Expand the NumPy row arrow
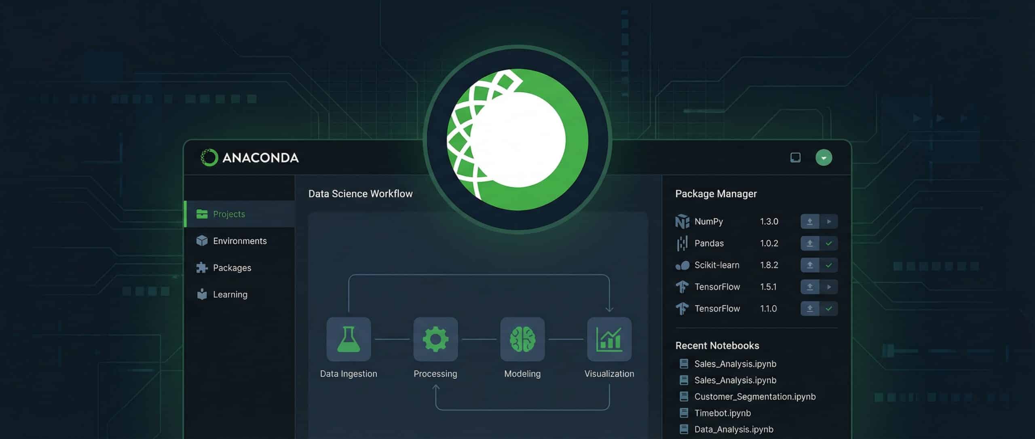This screenshot has height=439, width=1035. 829,222
